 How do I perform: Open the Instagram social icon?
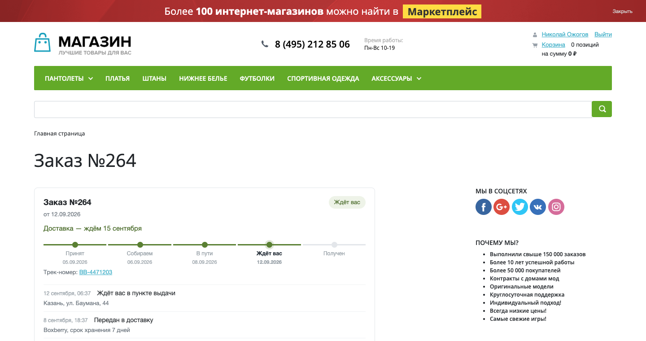[556, 207]
